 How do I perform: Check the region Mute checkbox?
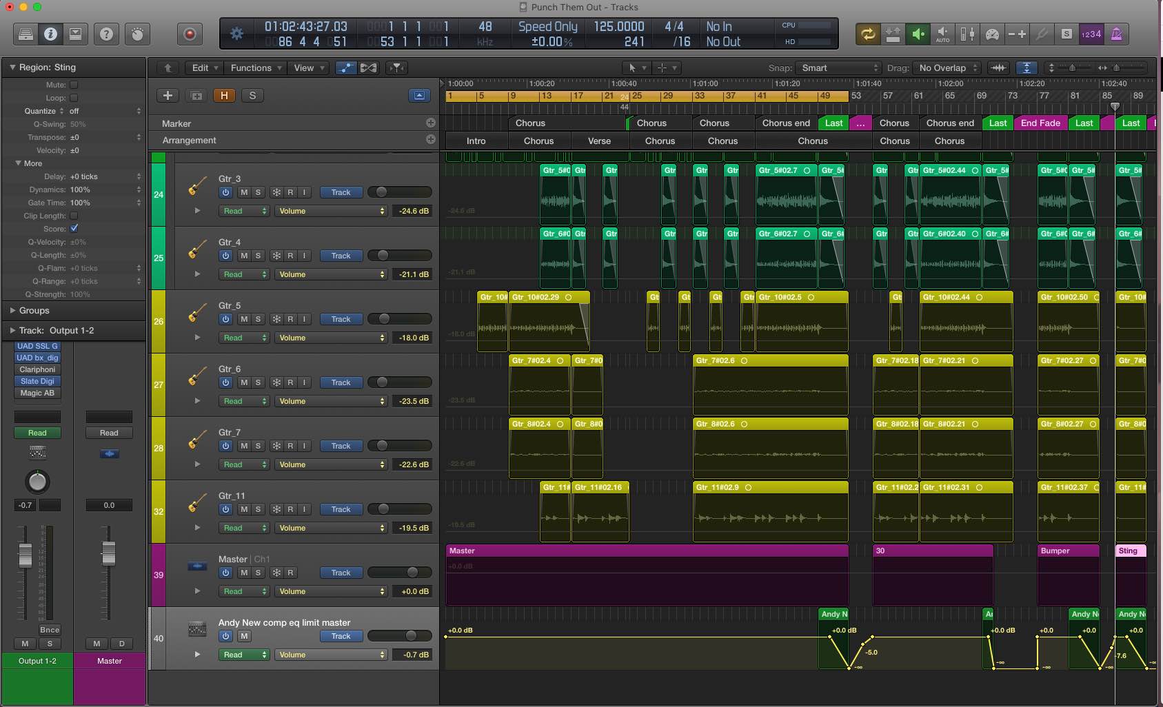pos(74,85)
